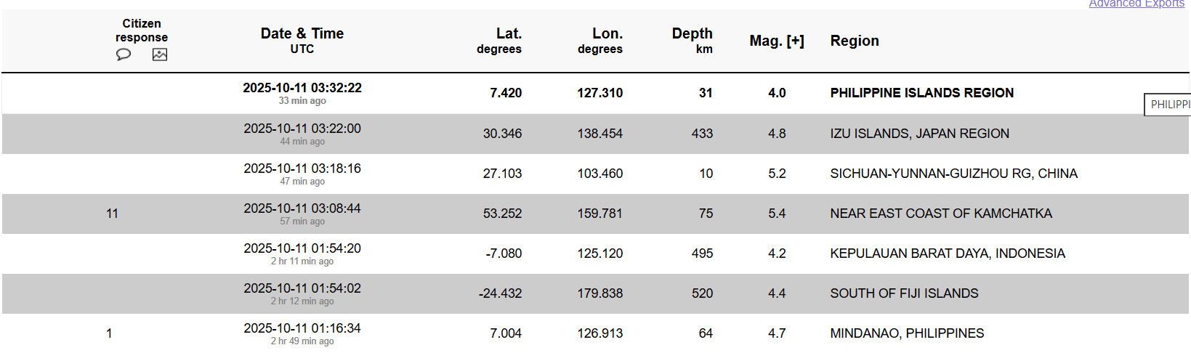Click the Region column header

855,41
